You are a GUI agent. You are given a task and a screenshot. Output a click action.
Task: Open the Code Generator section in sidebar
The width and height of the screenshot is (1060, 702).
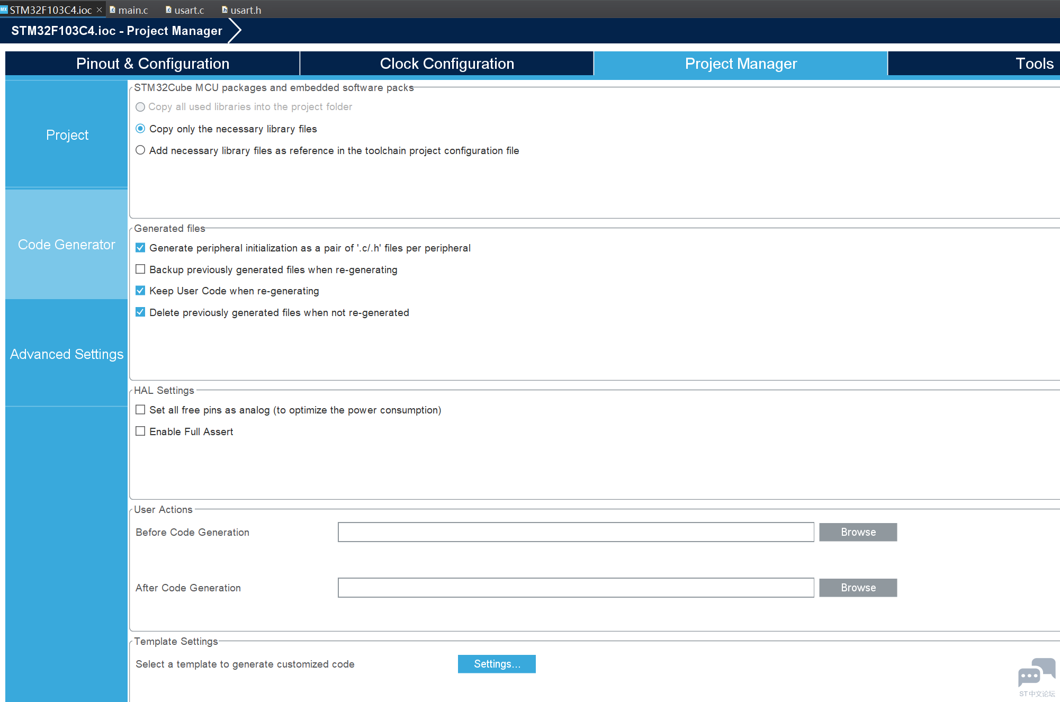click(x=66, y=244)
